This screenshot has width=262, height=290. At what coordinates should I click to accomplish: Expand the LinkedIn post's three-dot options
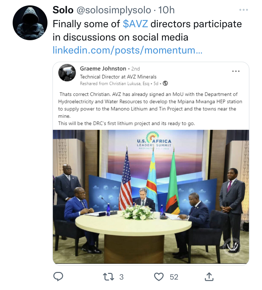(x=236, y=71)
